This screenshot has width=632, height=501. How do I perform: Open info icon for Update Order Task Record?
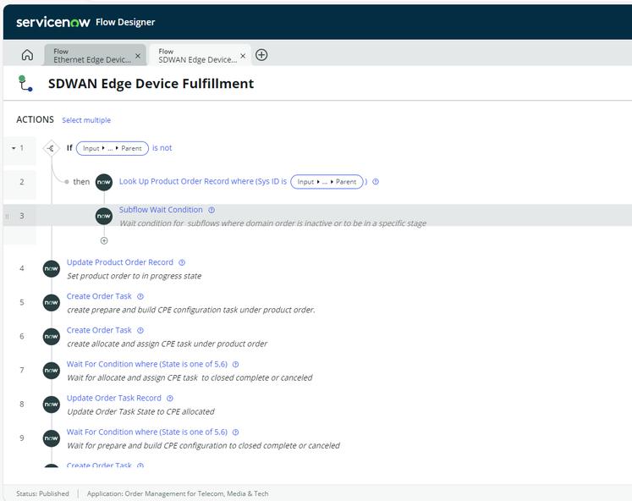point(170,399)
